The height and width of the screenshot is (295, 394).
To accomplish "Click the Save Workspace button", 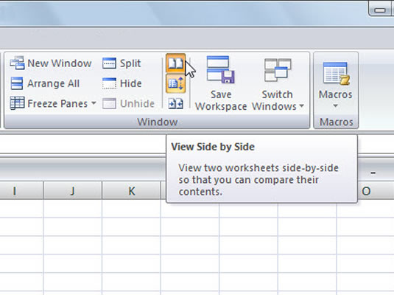I will (221, 83).
